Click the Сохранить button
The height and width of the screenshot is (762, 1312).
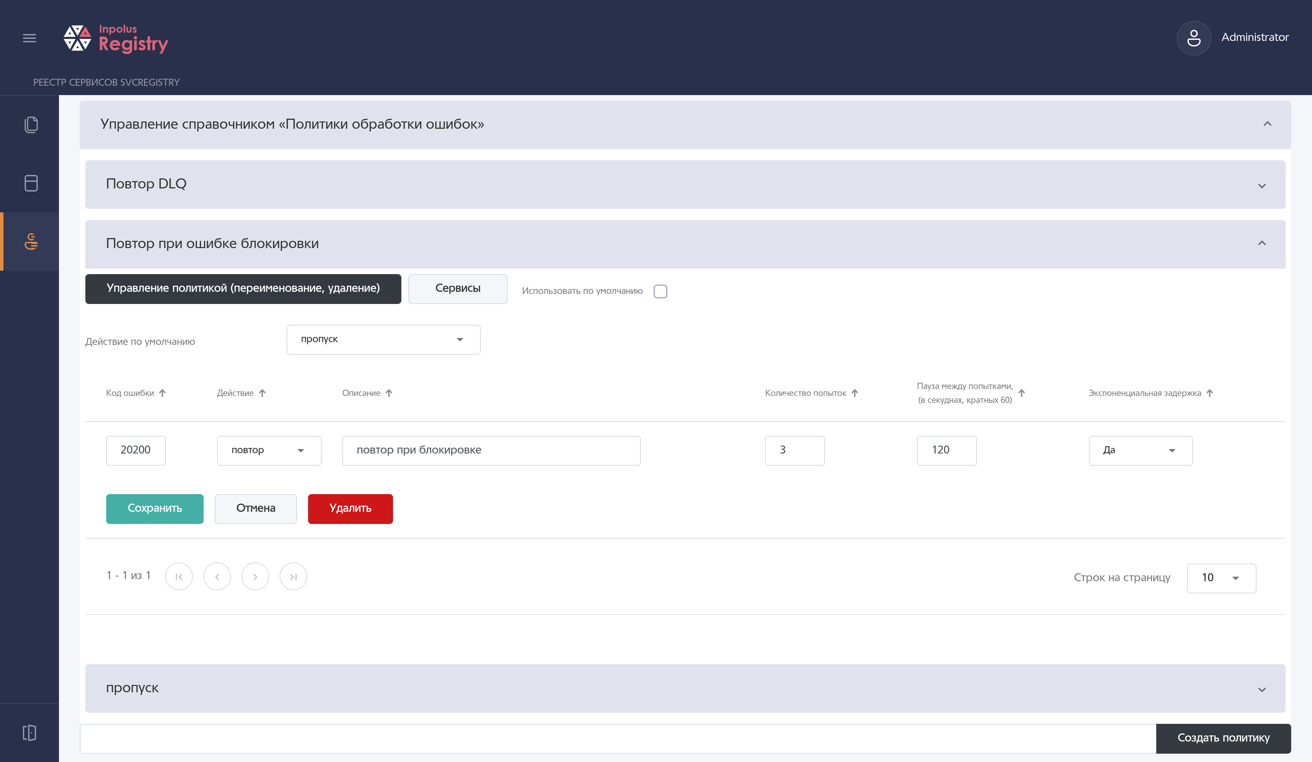[x=155, y=508]
